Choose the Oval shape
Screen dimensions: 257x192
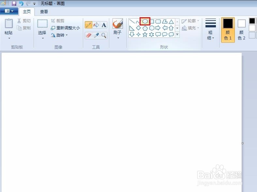coord(145,21)
